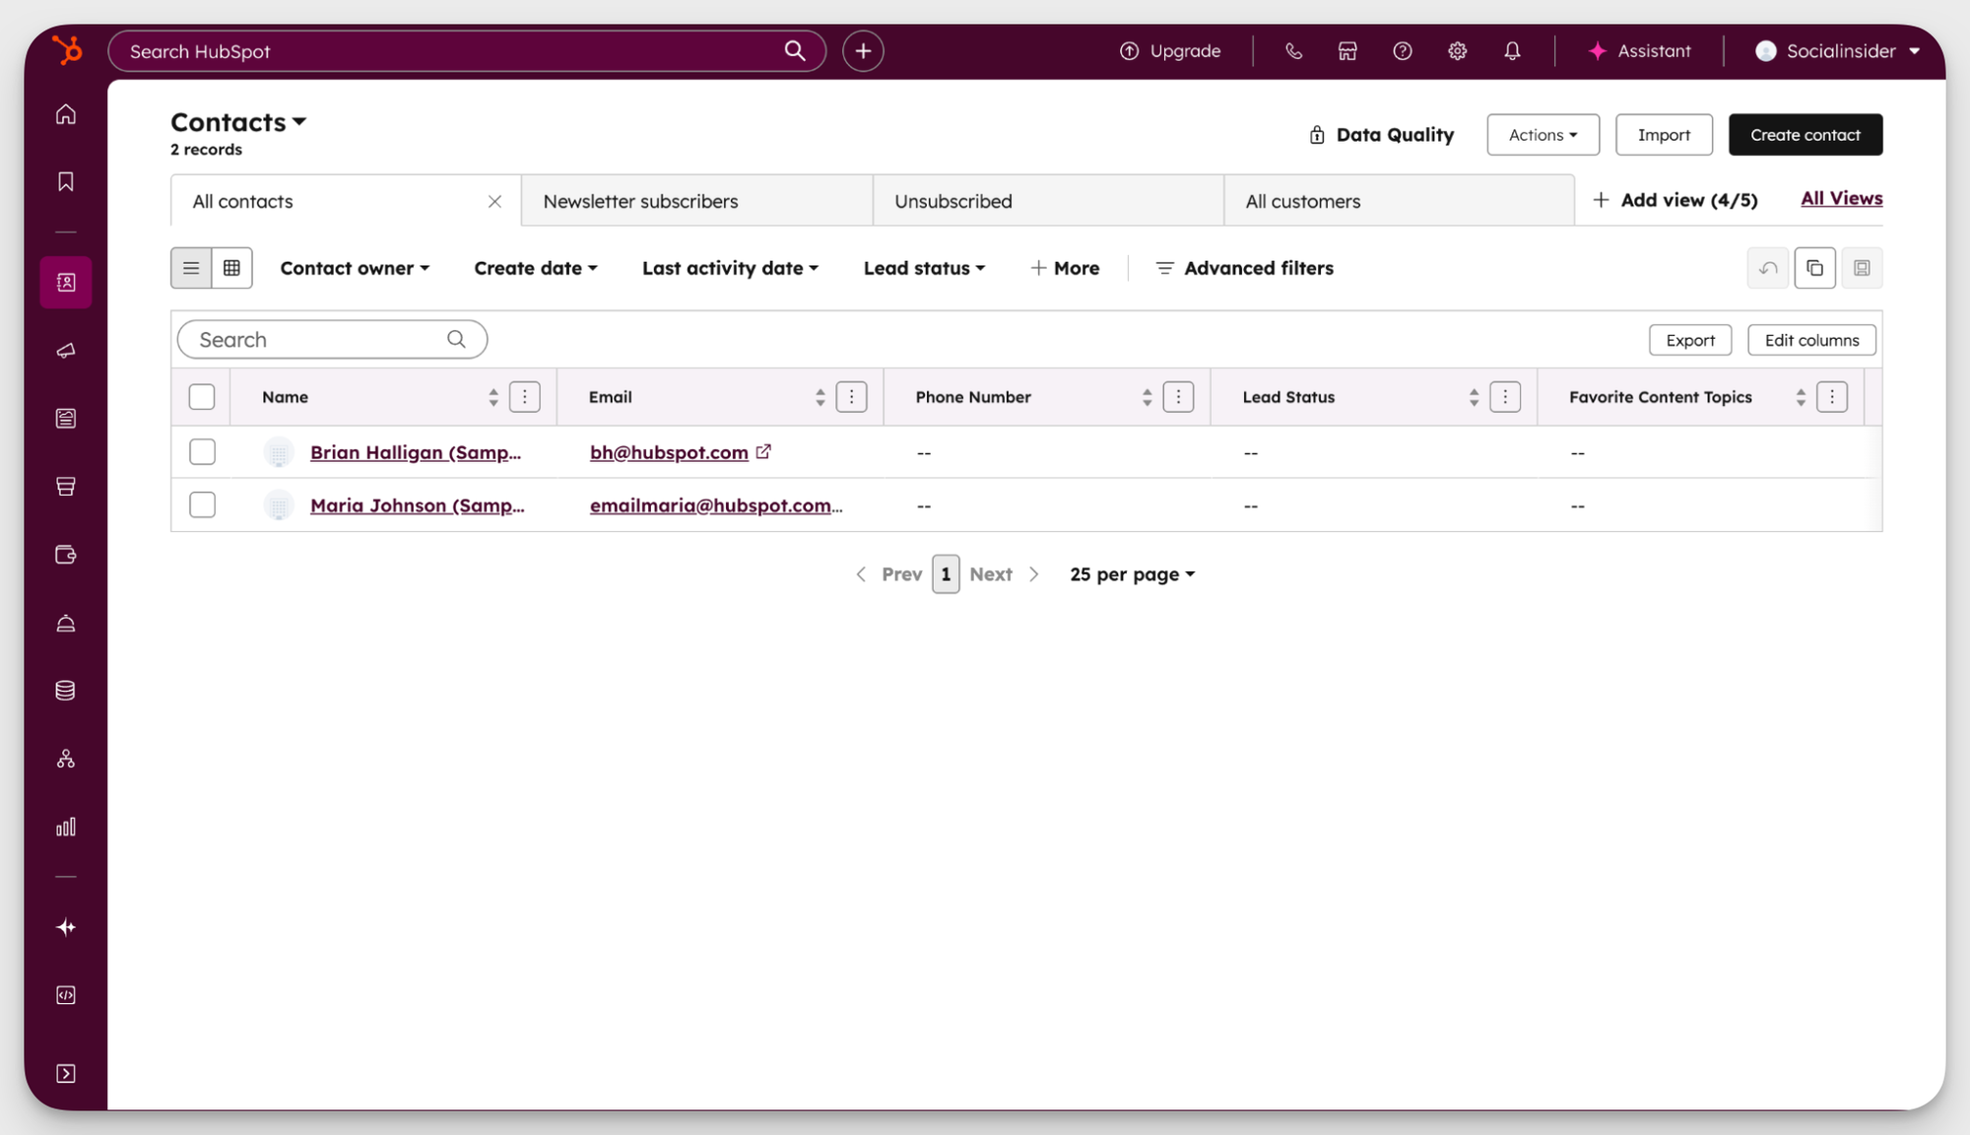Open the Settings gear in the top bar

click(1457, 50)
